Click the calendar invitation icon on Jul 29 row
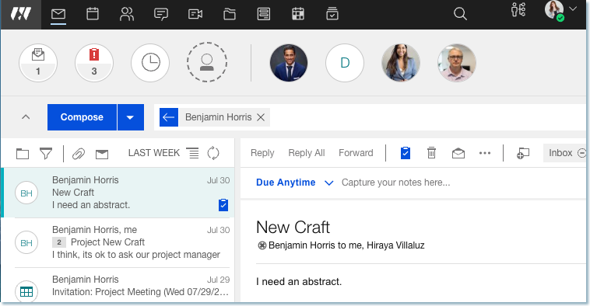Viewport: 590px width, 306px height. [26, 291]
